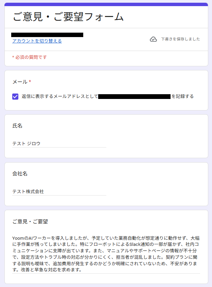Click the 下書きを保存しました status text
This screenshot has width=212, height=287.
click(180, 39)
